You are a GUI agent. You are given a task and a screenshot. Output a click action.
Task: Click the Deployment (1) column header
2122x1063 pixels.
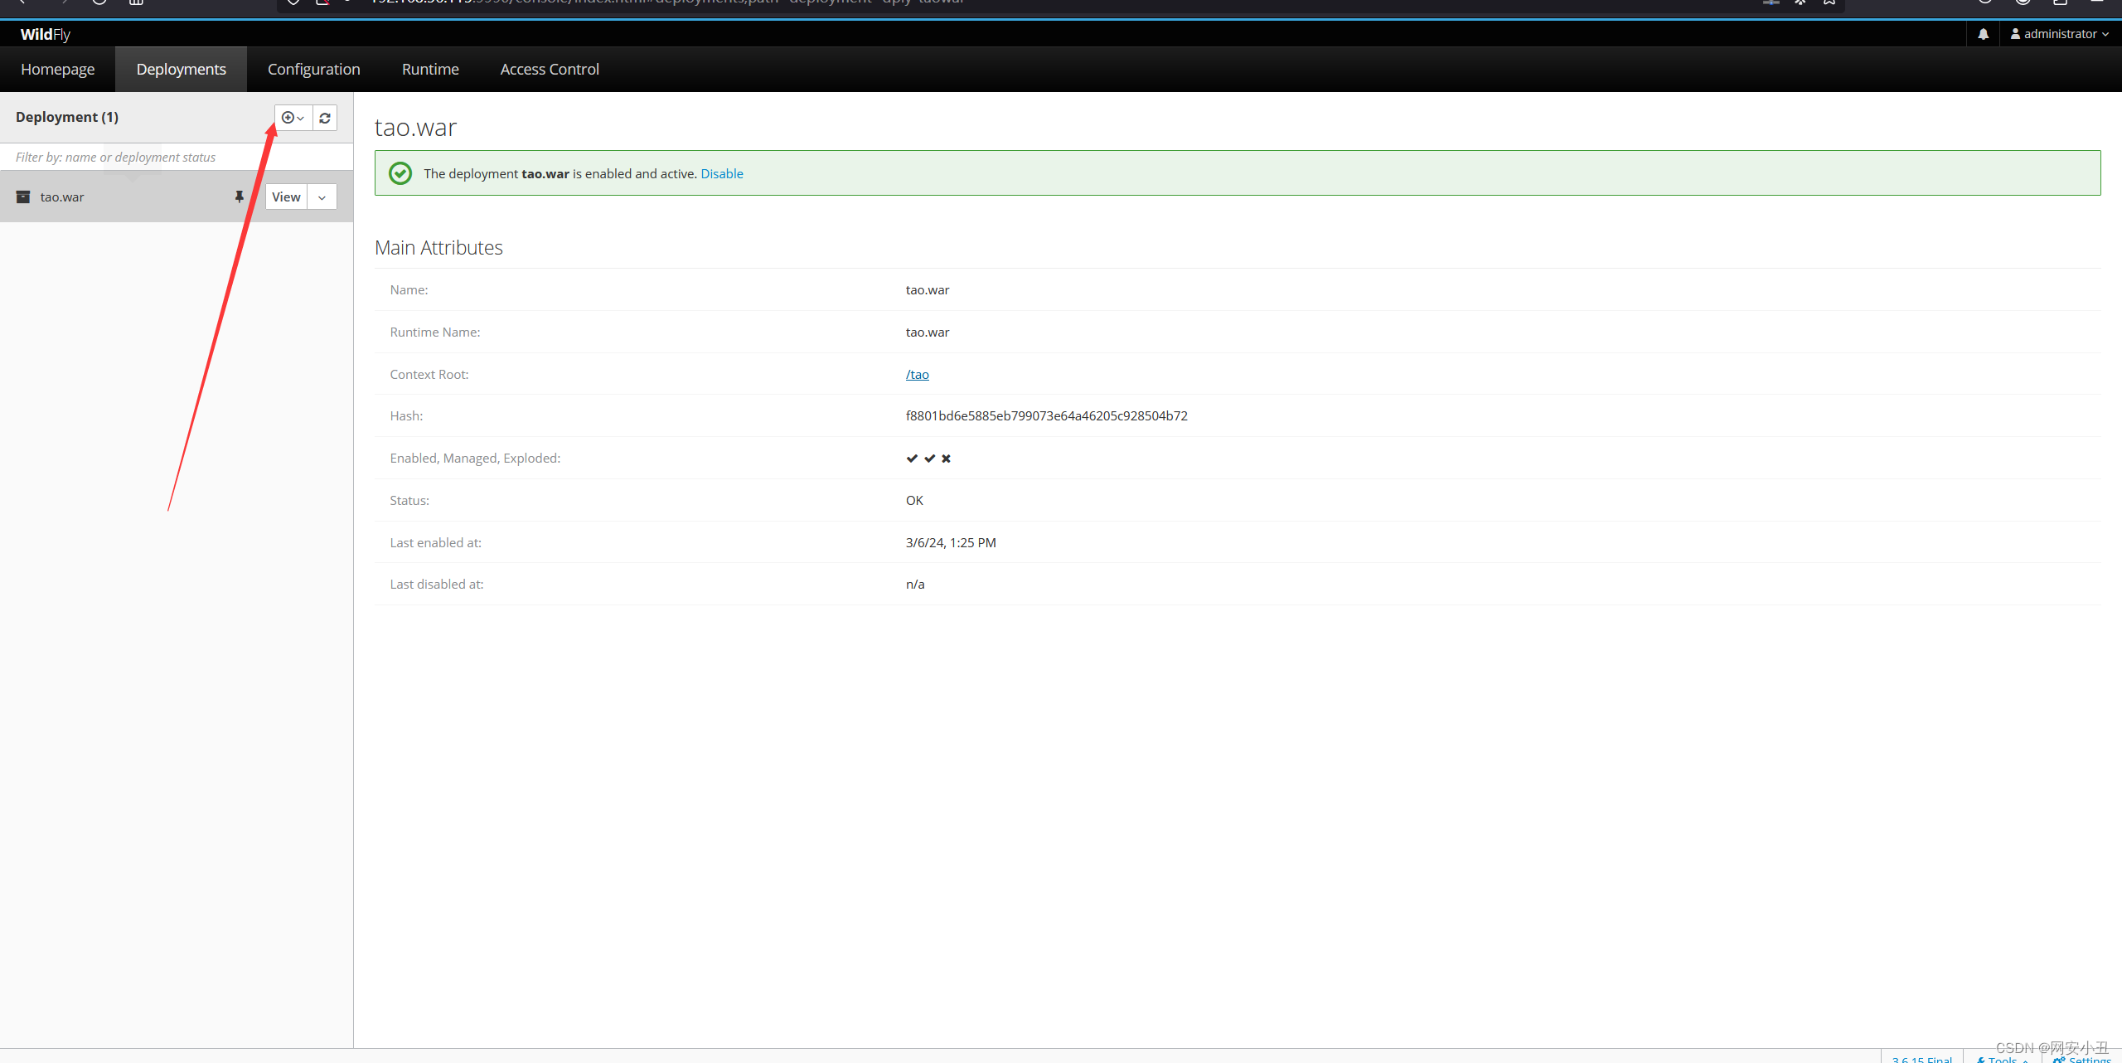coord(67,117)
